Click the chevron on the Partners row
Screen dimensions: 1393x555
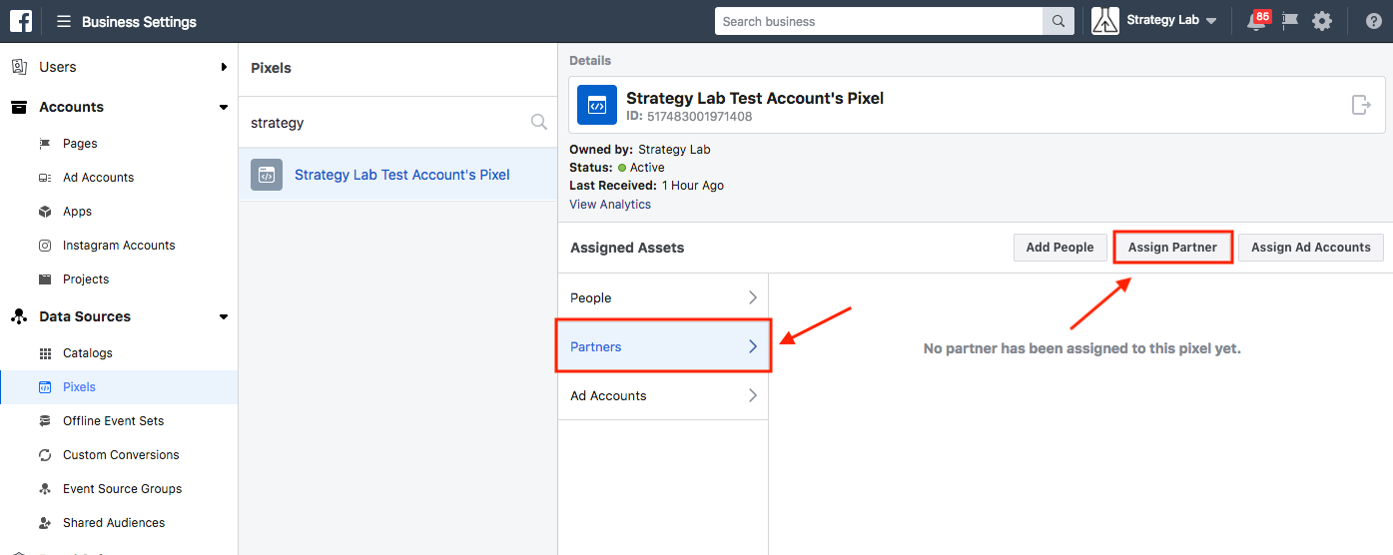coord(753,346)
